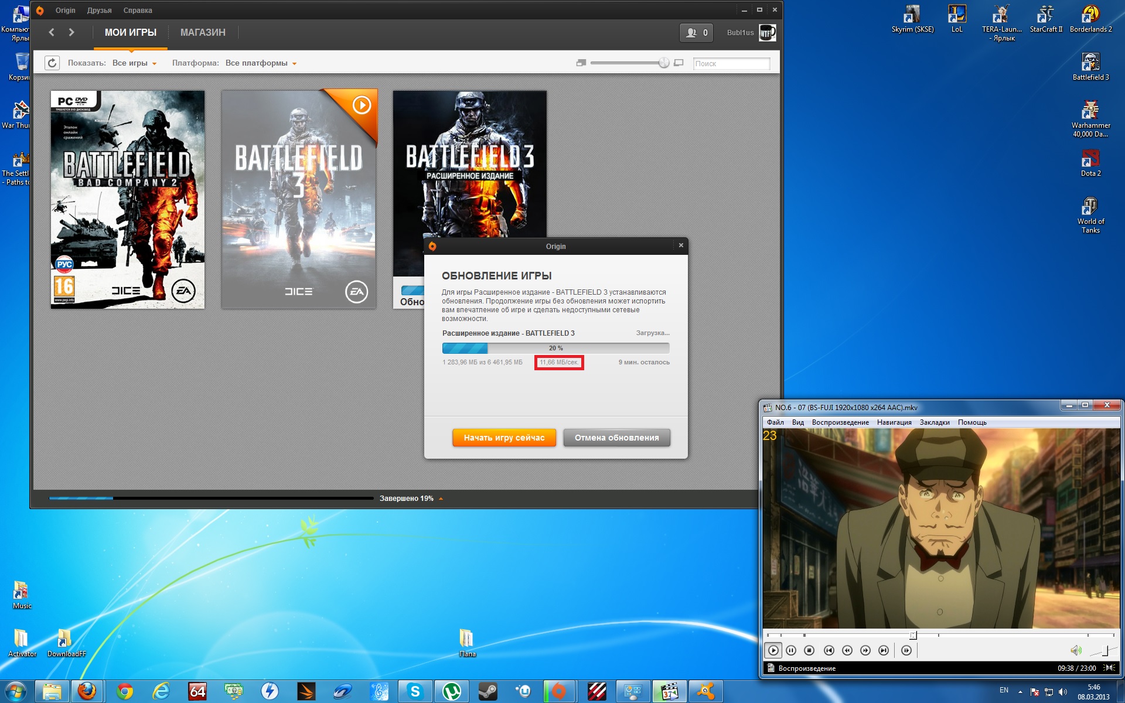Image resolution: width=1125 pixels, height=703 pixels.
Task: Click the video seek bar in media player
Action: coord(940,635)
